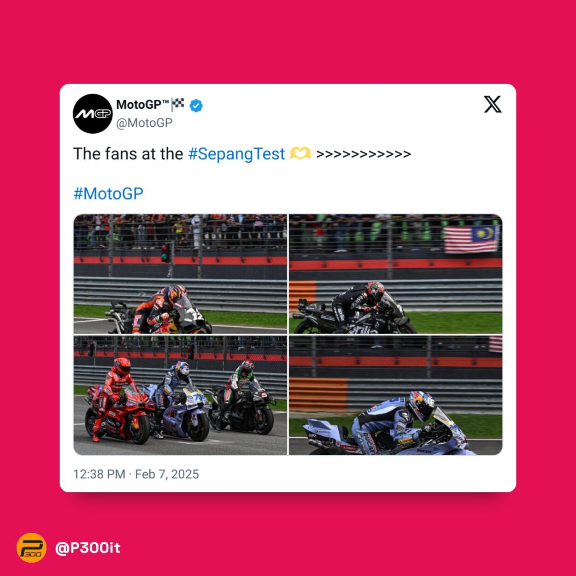
Task: Open the photo with the Malaysian flag
Action: point(395,274)
